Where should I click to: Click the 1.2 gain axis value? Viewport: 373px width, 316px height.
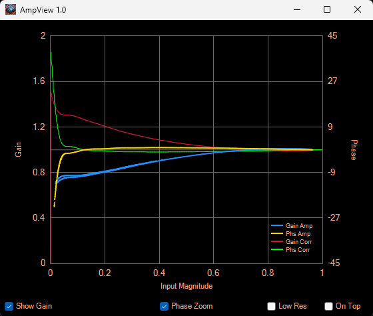pyautogui.click(x=39, y=127)
